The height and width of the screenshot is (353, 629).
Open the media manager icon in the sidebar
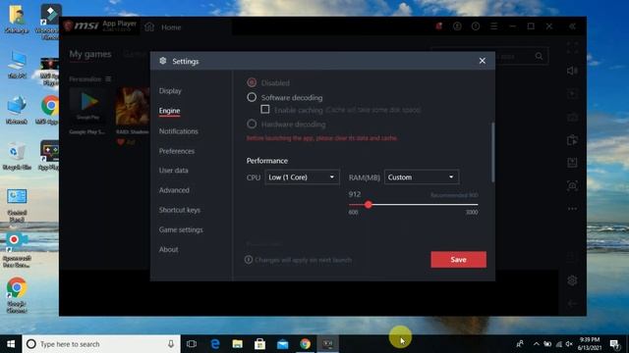[572, 140]
